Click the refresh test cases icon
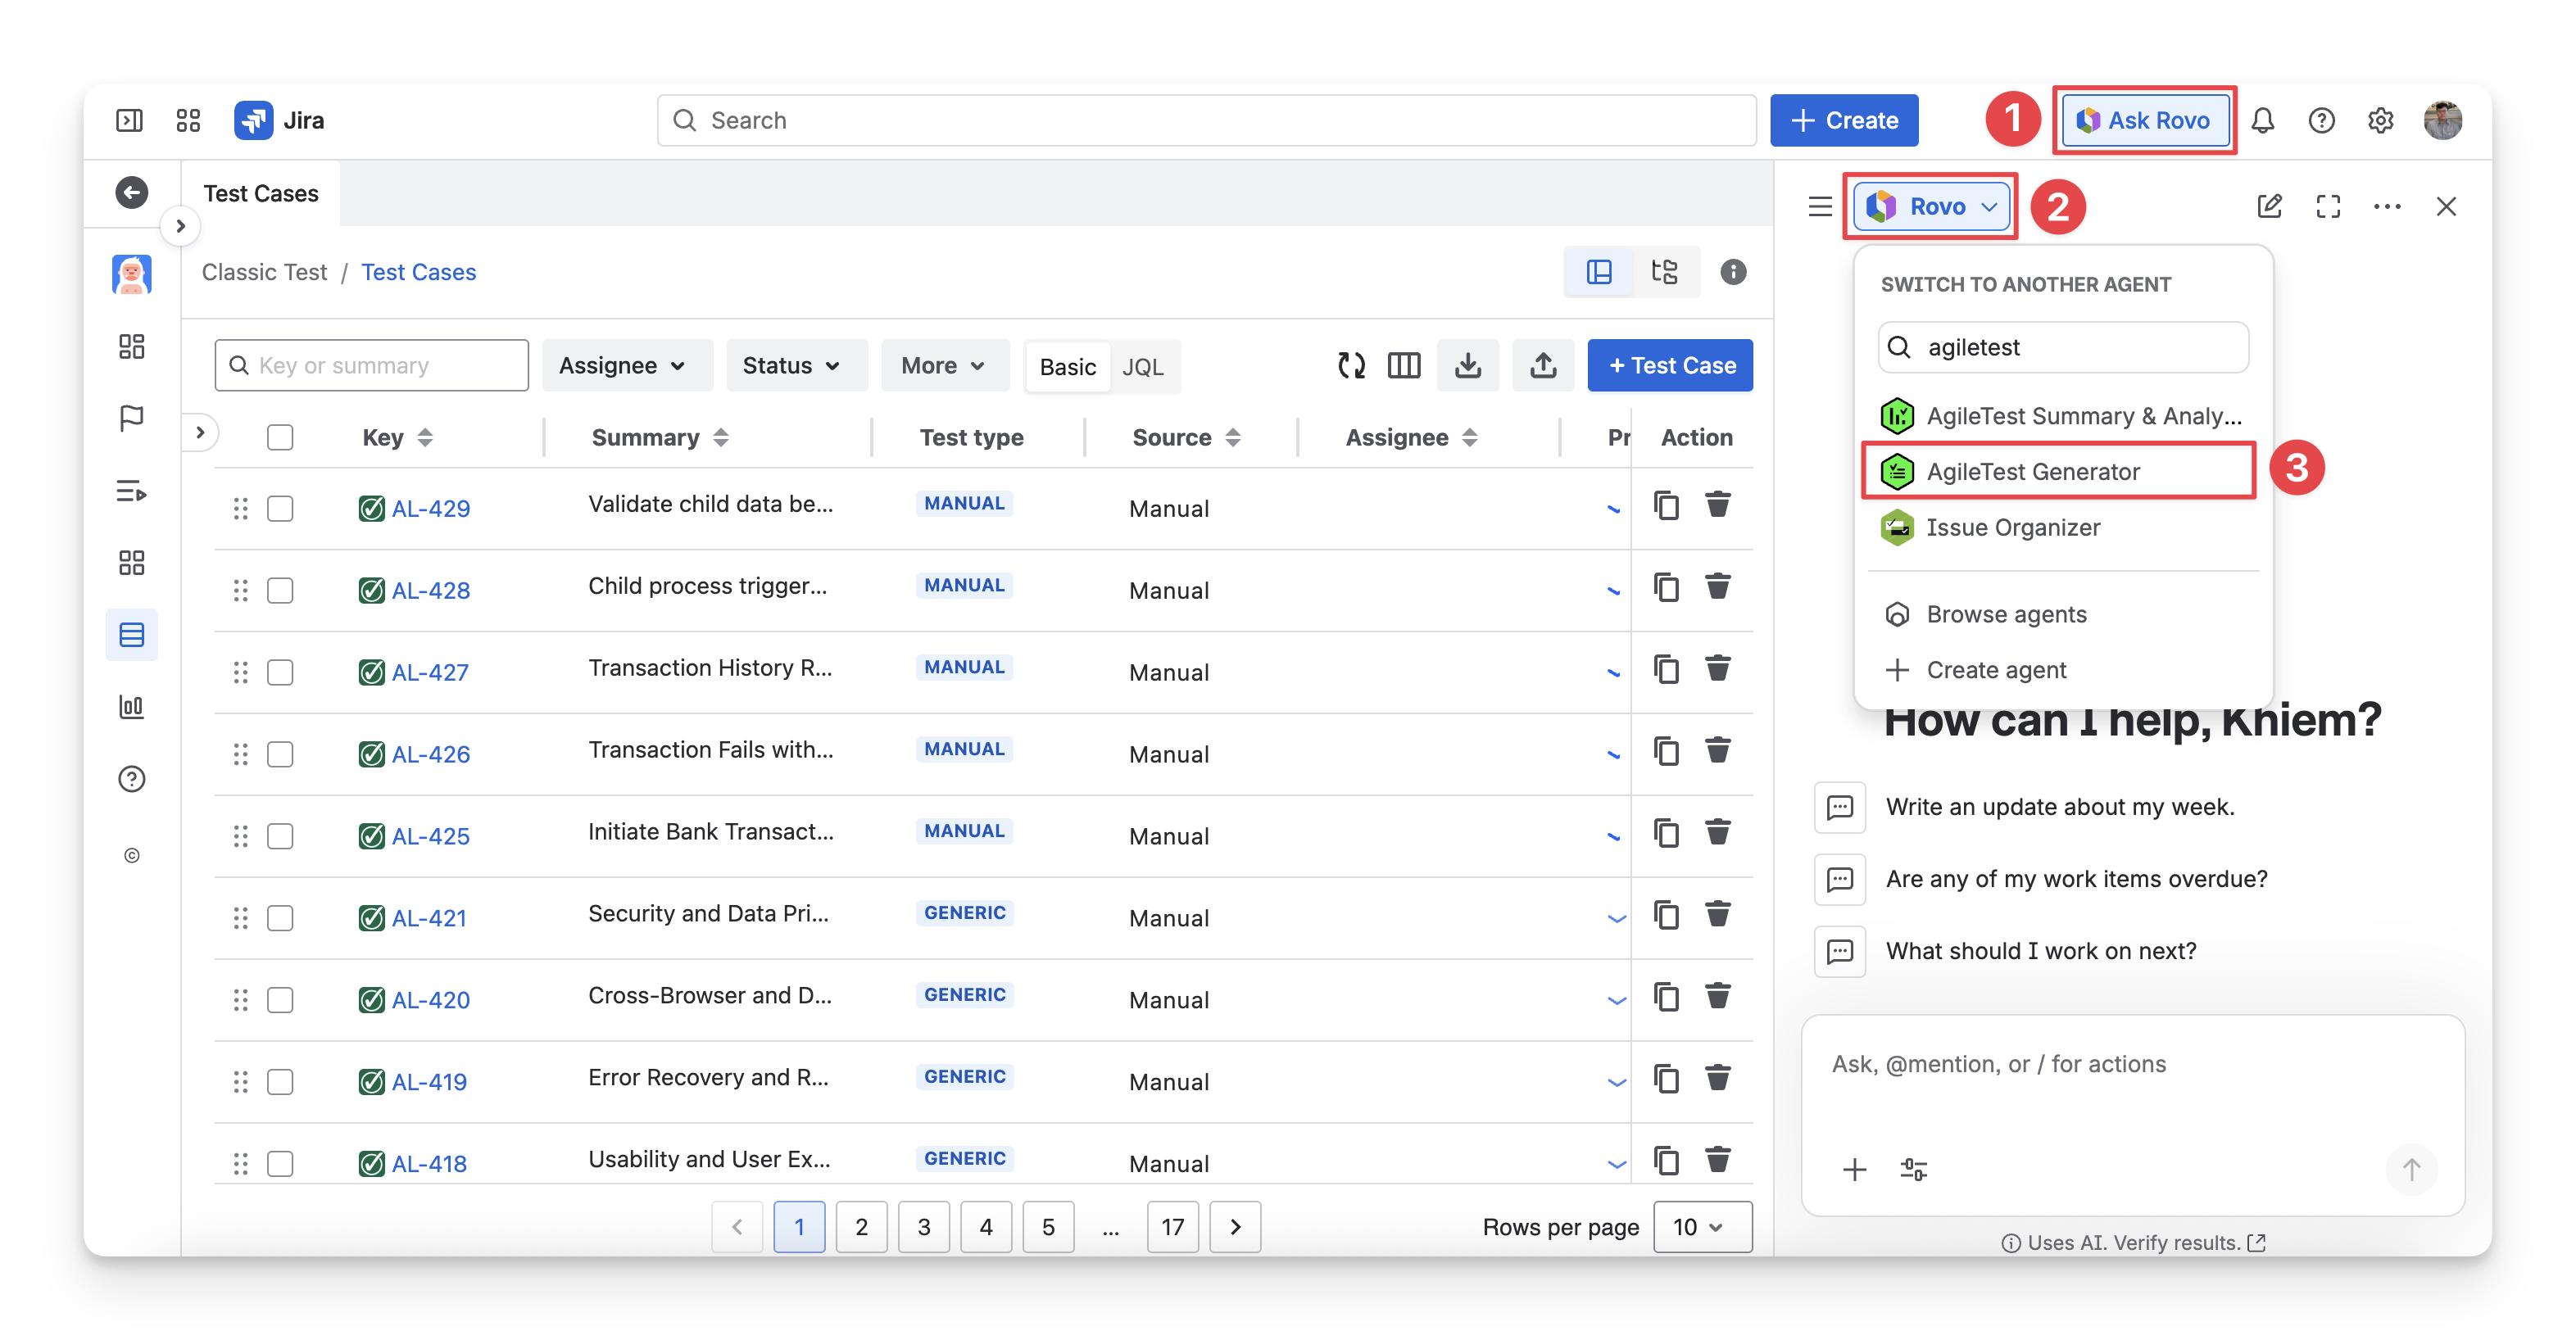 point(1351,365)
